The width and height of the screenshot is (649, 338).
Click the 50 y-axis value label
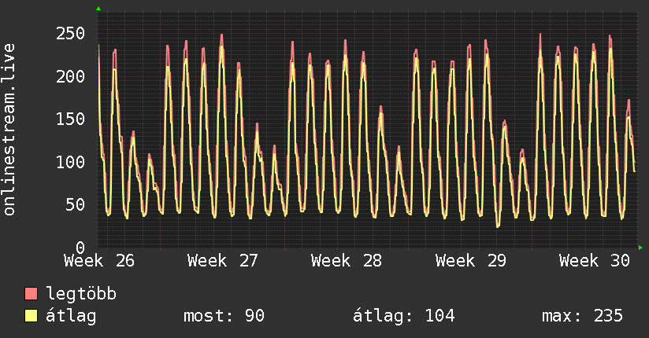click(76, 204)
